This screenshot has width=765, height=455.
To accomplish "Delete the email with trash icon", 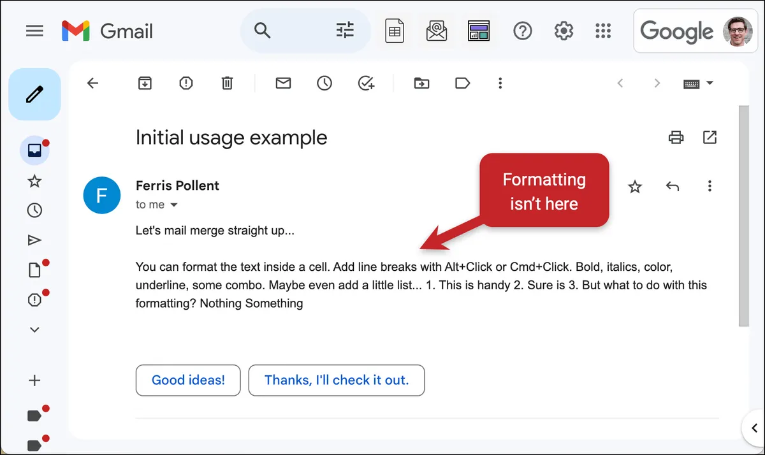I will click(x=227, y=83).
